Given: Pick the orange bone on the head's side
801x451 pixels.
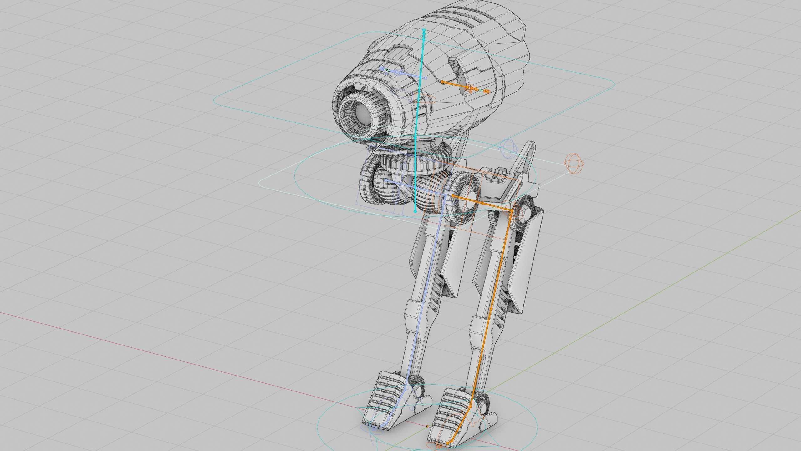Looking at the screenshot, I should click(454, 85).
